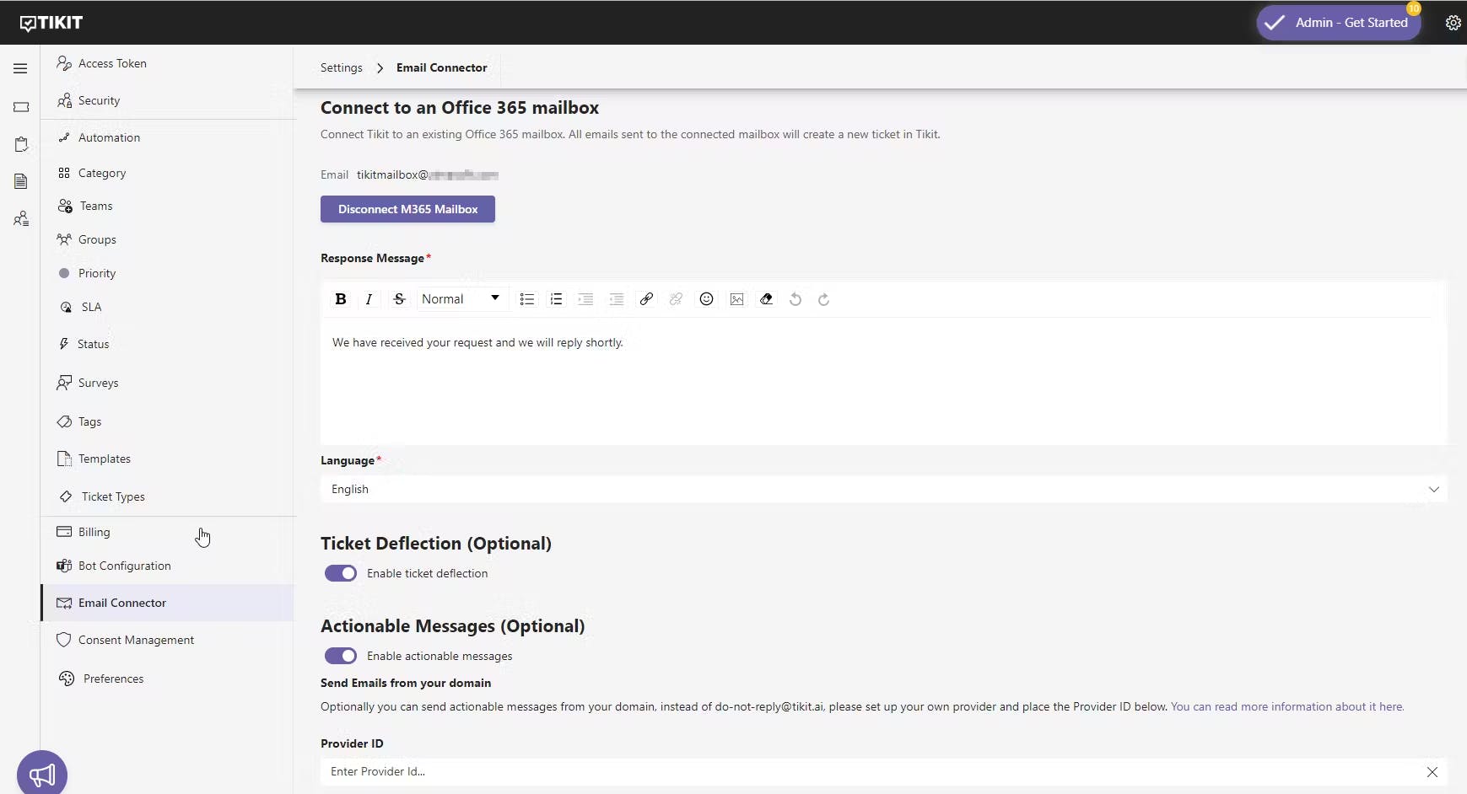Clear the Provider ID field

coord(1432,772)
